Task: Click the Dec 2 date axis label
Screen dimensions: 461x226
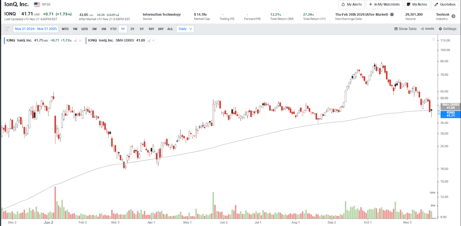Action: [x=12, y=223]
